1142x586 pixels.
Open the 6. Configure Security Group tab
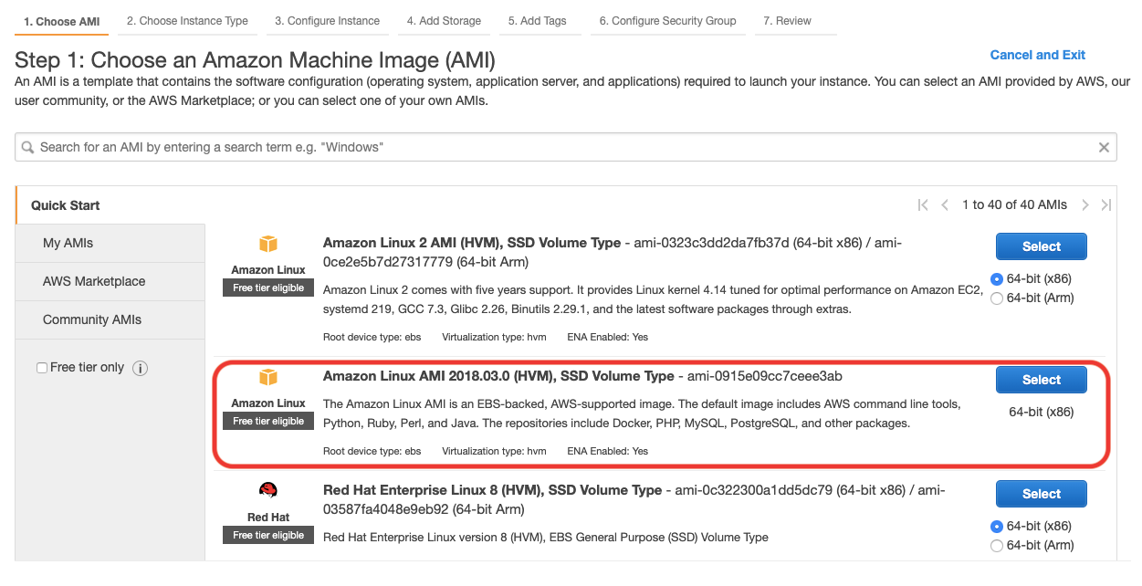tap(668, 21)
